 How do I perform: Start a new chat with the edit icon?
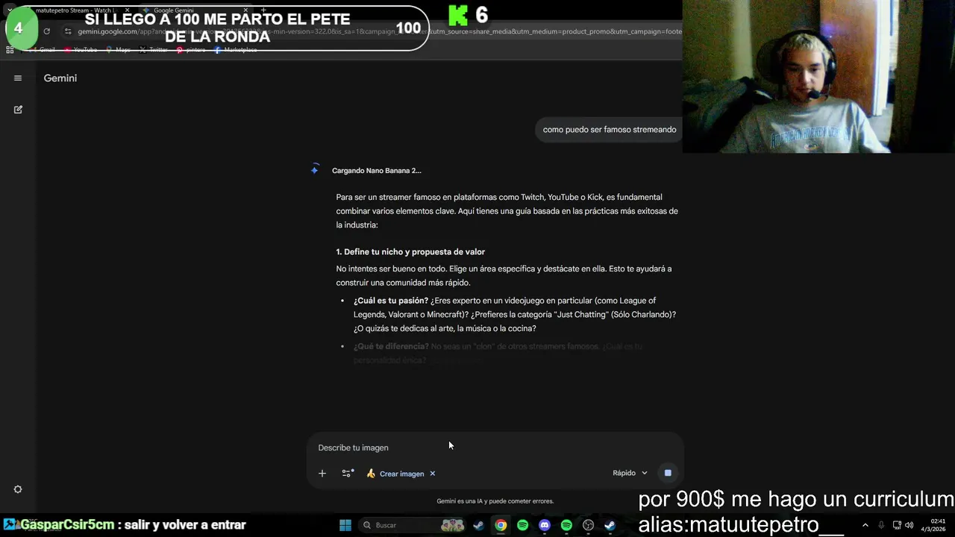pyautogui.click(x=18, y=110)
